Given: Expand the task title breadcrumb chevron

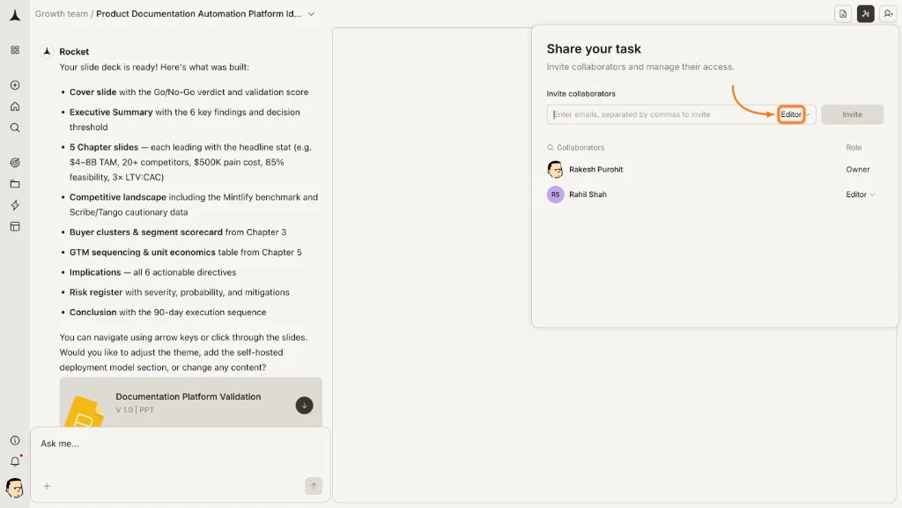Looking at the screenshot, I should click(310, 14).
